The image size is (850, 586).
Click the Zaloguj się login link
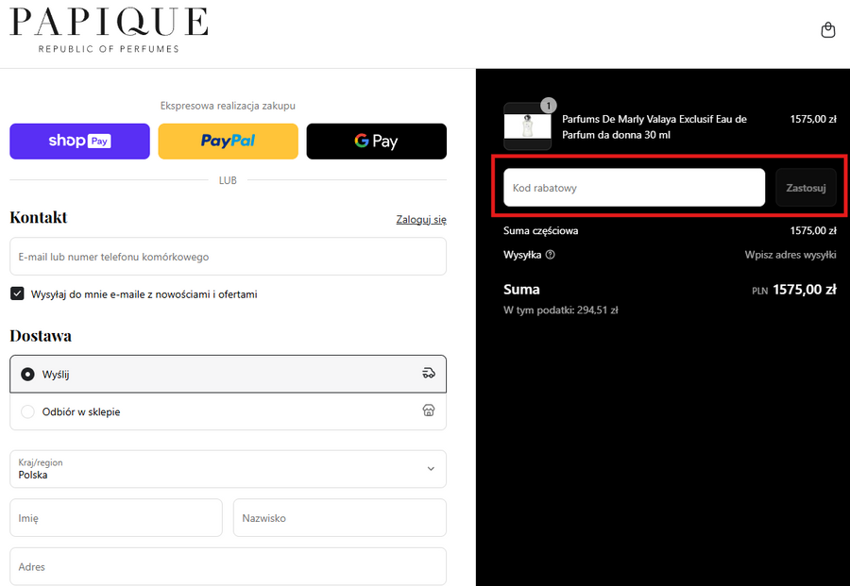click(x=421, y=219)
